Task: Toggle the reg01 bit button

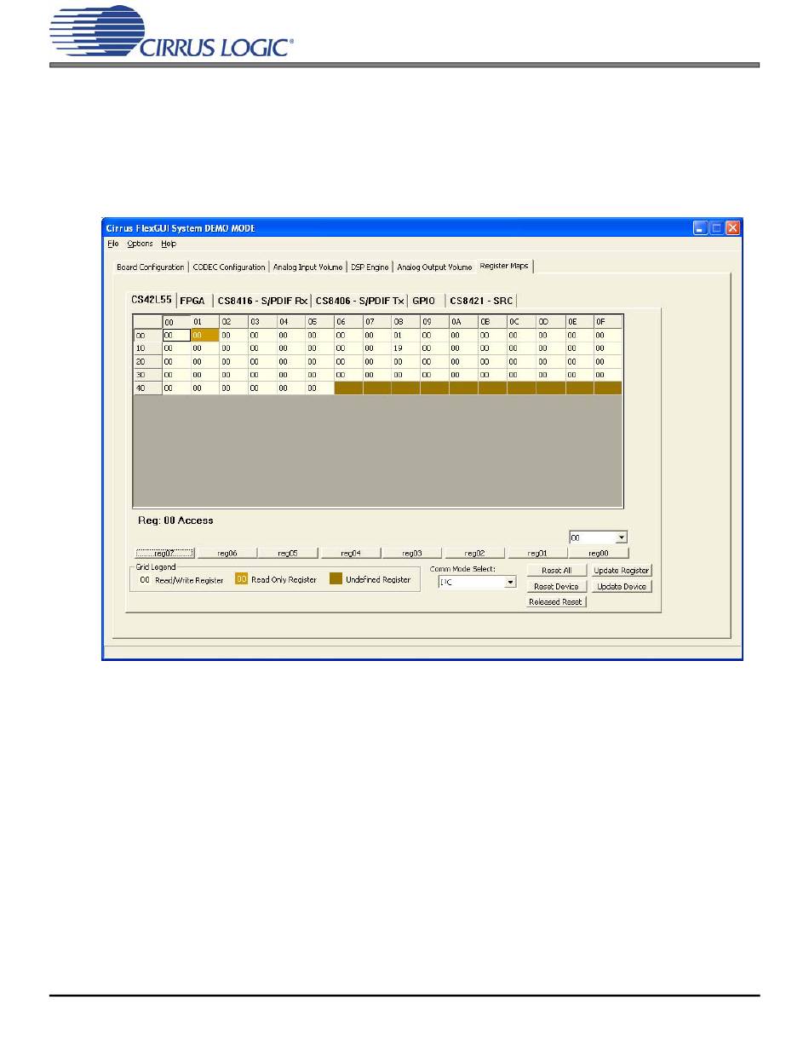Action: pyautogui.click(x=537, y=553)
